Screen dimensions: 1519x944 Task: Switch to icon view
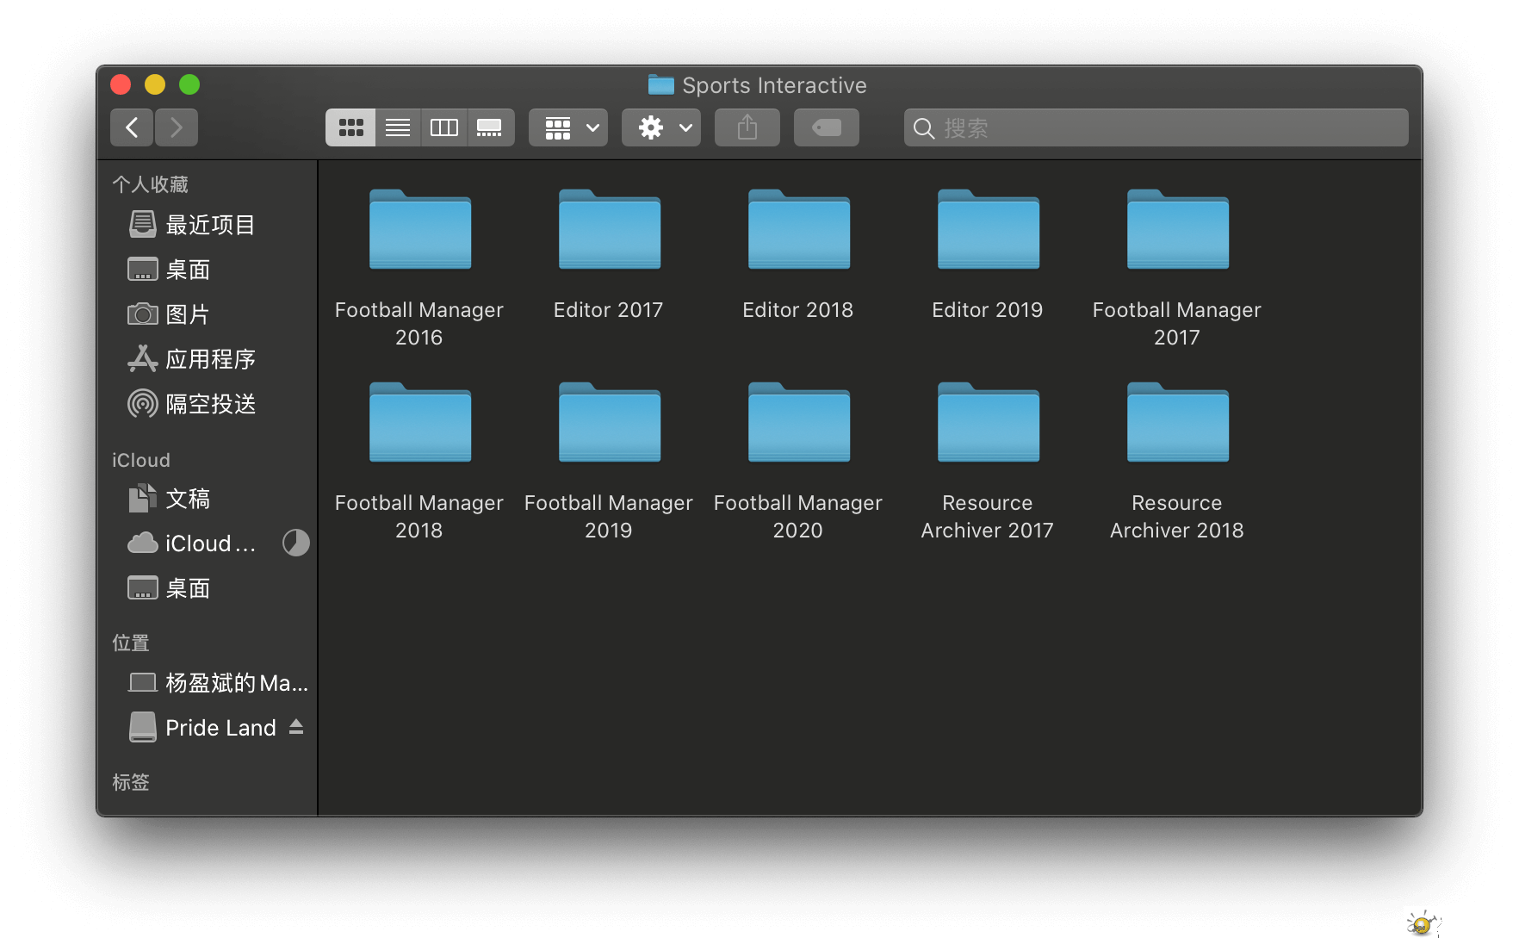tap(350, 127)
